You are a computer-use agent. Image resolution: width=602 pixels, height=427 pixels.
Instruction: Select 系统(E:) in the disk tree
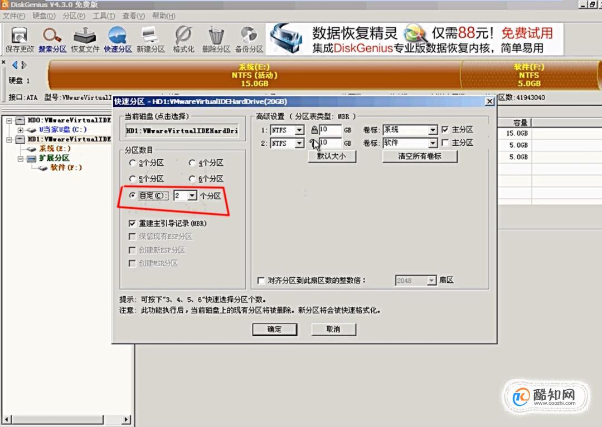point(55,149)
